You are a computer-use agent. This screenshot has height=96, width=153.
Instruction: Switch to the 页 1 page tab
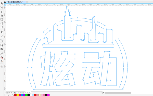click(x=28, y=93)
